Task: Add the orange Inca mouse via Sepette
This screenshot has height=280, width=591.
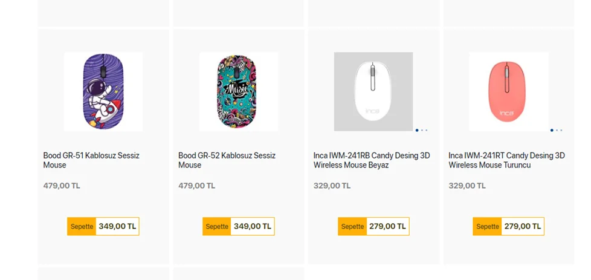Action: [x=488, y=227]
